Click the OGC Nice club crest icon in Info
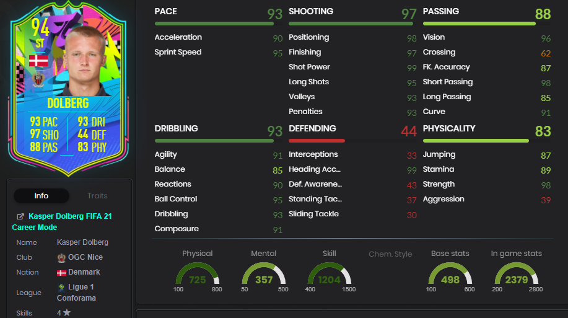Screen dimensions: 568x318 coord(61,258)
